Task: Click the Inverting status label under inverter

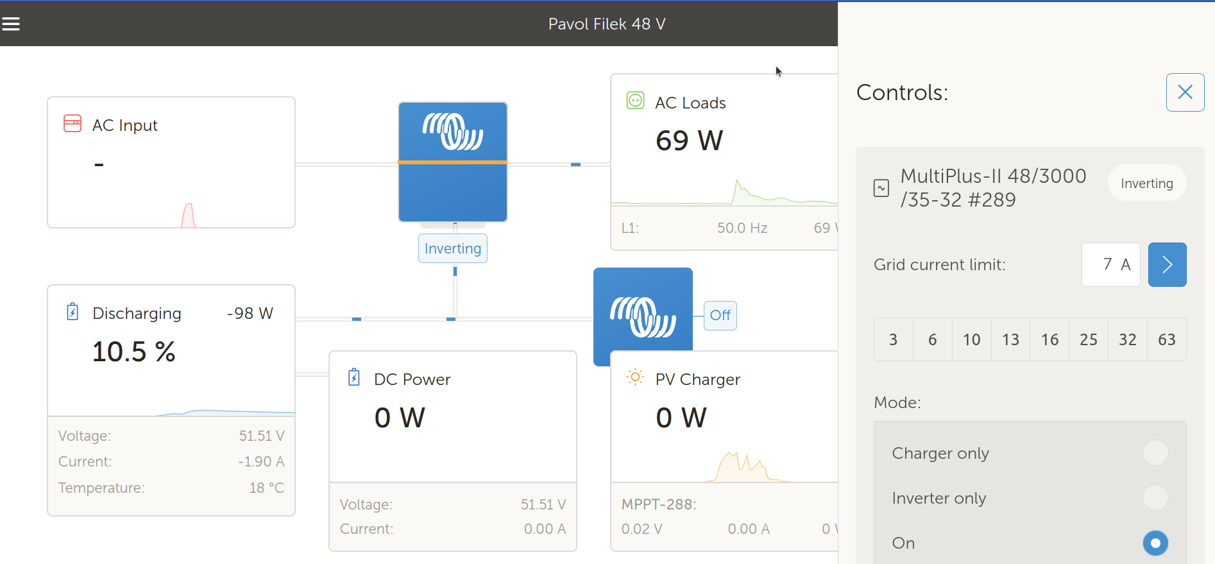Action: tap(453, 249)
